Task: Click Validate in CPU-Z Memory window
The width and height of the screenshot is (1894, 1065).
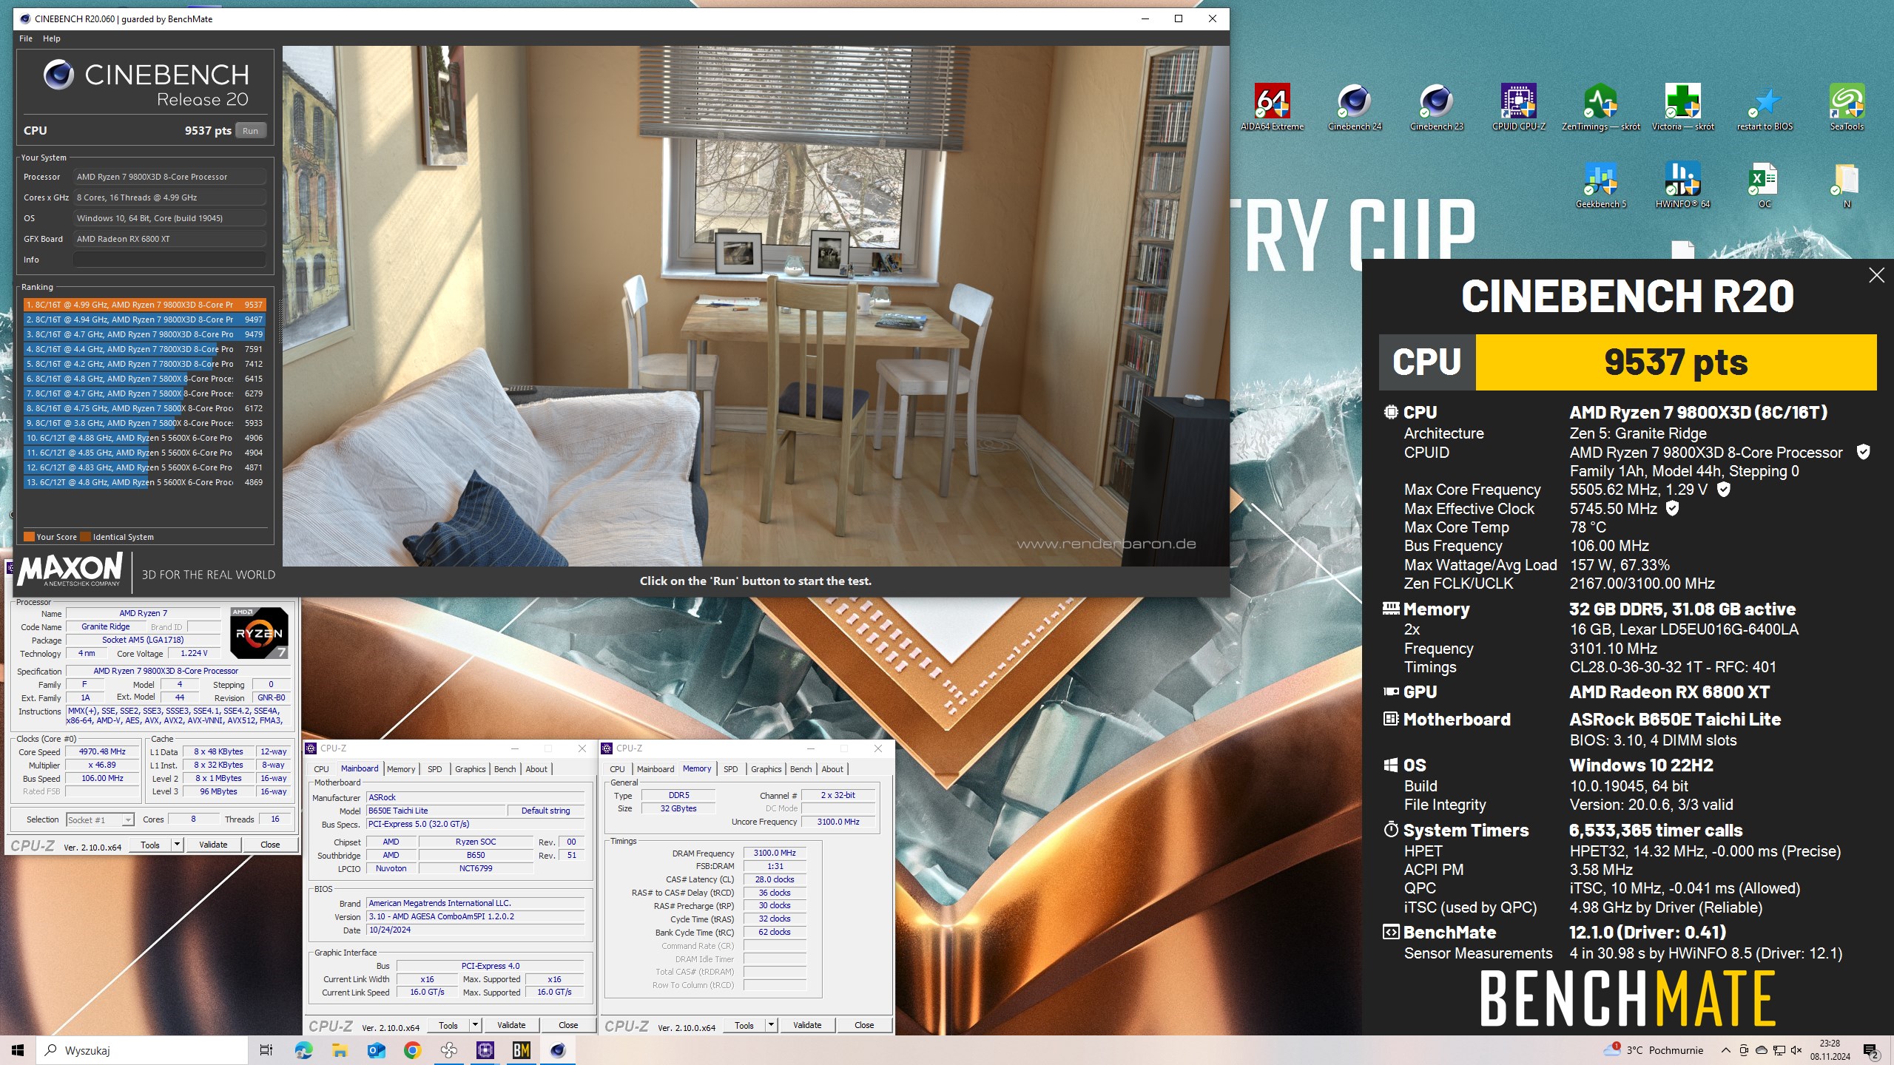Action: pos(807,1025)
